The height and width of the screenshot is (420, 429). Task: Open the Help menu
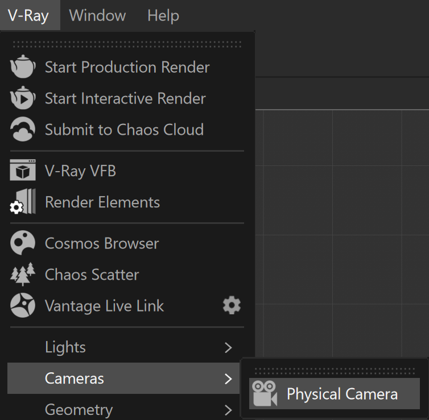(163, 15)
